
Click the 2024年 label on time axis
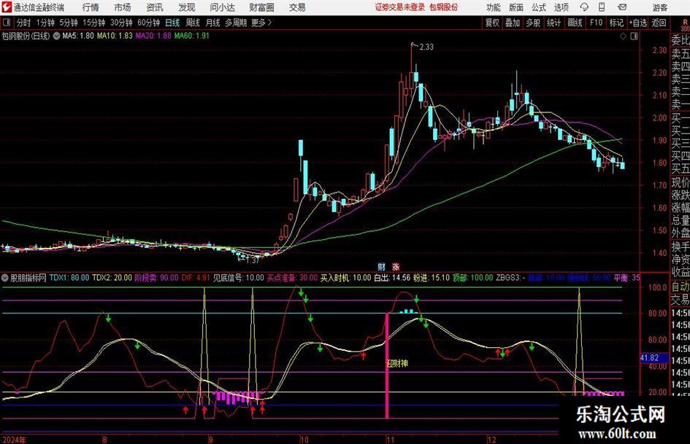tap(14, 440)
